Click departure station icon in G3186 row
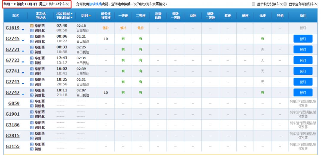 tap(32, 123)
